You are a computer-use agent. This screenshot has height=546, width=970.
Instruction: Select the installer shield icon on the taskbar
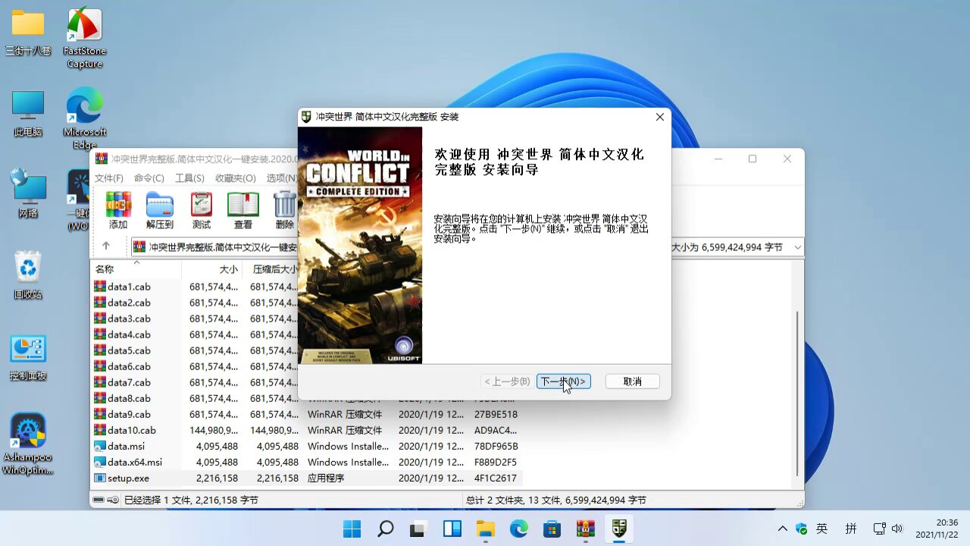click(x=618, y=529)
